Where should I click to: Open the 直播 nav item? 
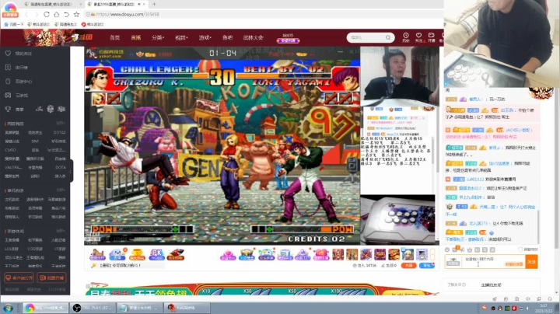tap(135, 37)
